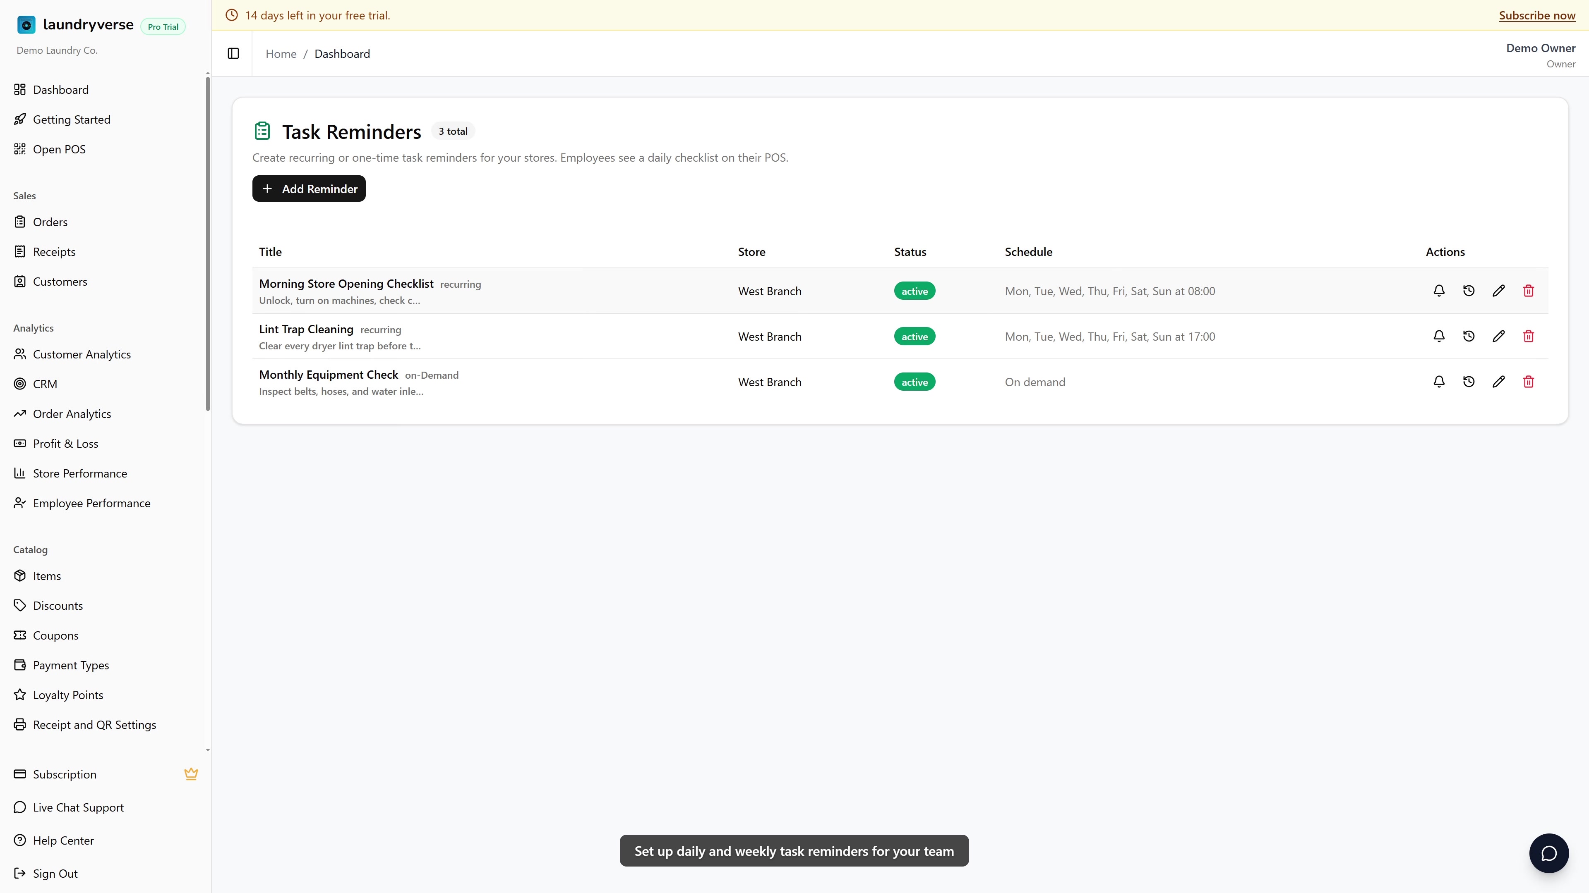Open the Demo Owner profile
Image resolution: width=1589 pixels, height=893 pixels.
tap(1540, 55)
